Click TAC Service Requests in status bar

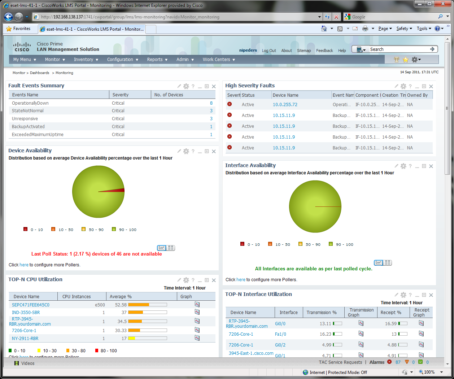pos(340,362)
